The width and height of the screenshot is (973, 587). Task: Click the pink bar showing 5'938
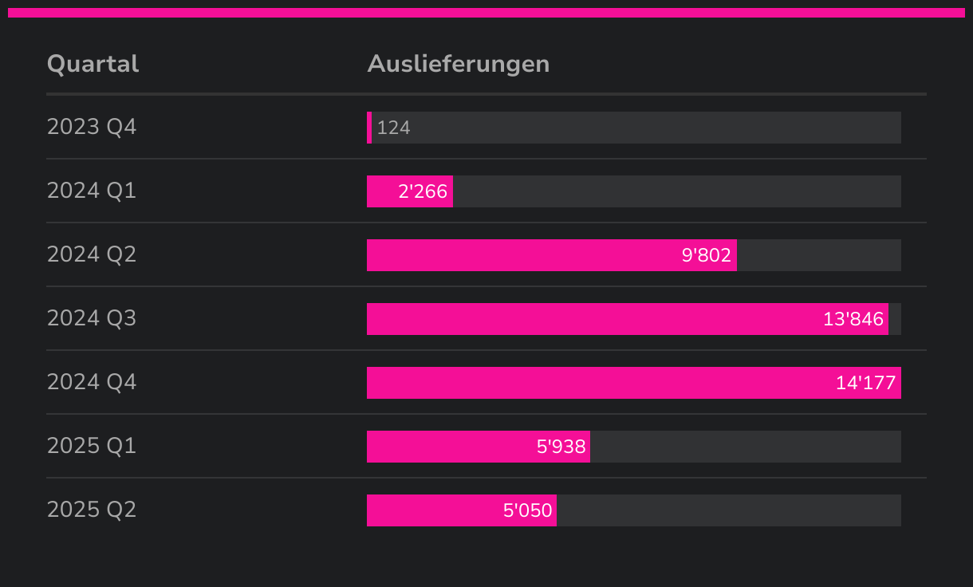(x=478, y=447)
